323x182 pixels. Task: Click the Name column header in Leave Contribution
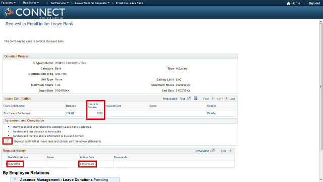pyautogui.click(x=153, y=106)
